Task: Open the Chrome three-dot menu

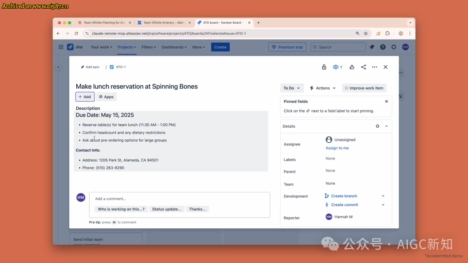Action: [x=410, y=33]
